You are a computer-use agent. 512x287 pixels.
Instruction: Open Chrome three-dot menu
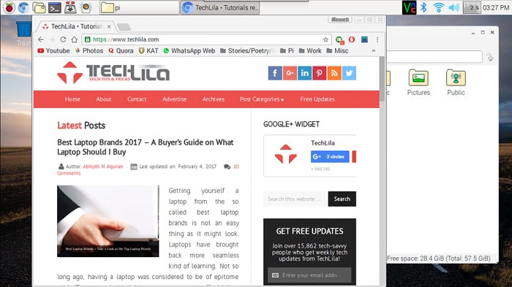[x=377, y=39]
